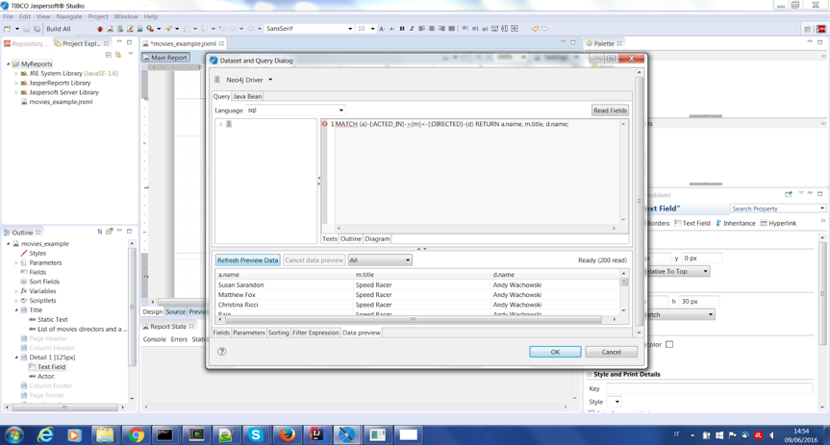This screenshot has width=830, height=445.
Task: Click Refresh Preview Data button
Action: [247, 260]
